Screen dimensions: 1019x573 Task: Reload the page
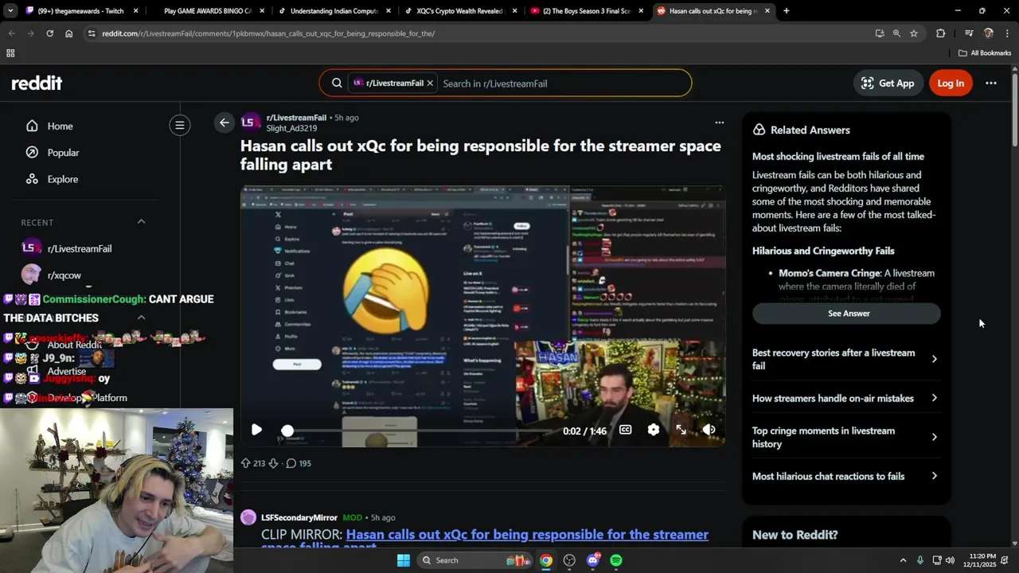tap(49, 33)
